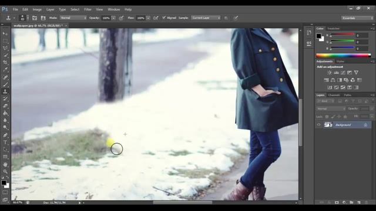Select the Magic Wand tool
This screenshot has width=376, height=211.
point(5,55)
